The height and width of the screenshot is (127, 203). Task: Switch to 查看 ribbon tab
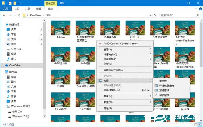click(38, 9)
